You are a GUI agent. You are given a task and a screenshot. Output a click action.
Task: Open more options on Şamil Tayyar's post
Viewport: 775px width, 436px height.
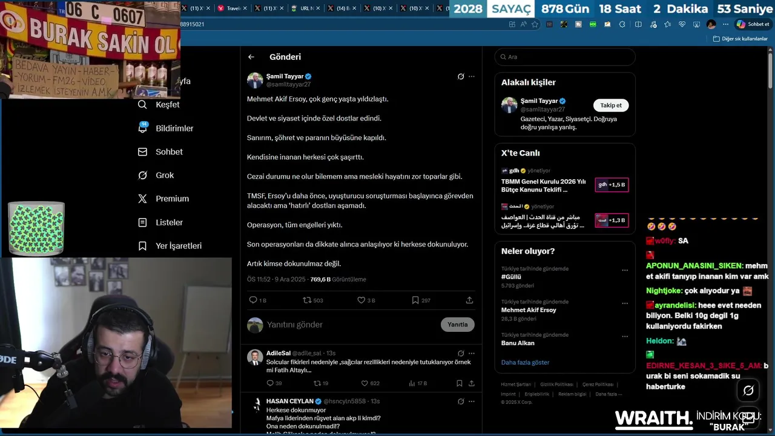point(472,76)
